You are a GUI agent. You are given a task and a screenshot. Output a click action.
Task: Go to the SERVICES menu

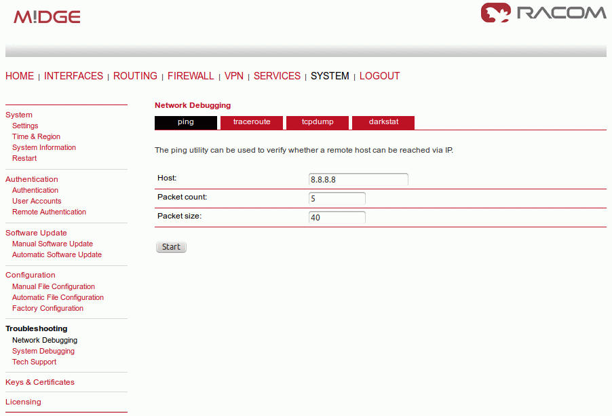click(277, 76)
